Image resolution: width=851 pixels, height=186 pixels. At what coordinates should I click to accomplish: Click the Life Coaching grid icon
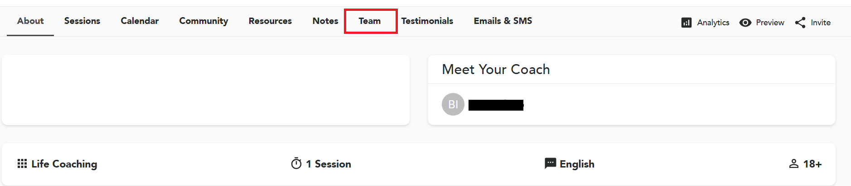(x=22, y=163)
